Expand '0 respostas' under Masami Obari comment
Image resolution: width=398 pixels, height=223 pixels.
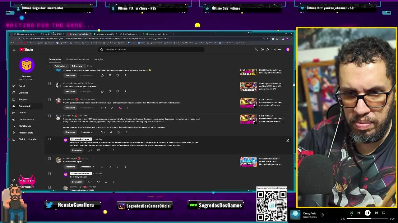pos(87,108)
